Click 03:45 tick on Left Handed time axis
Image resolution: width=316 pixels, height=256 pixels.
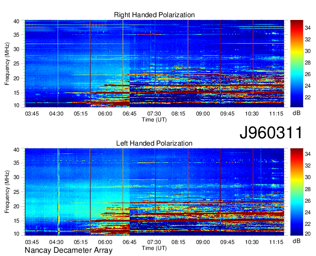pos(32,242)
